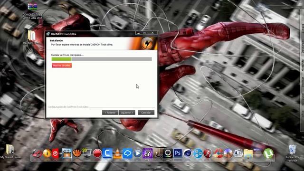Launch the red square target icon in dock
The width and height of the screenshot is (304, 171).
point(55,153)
